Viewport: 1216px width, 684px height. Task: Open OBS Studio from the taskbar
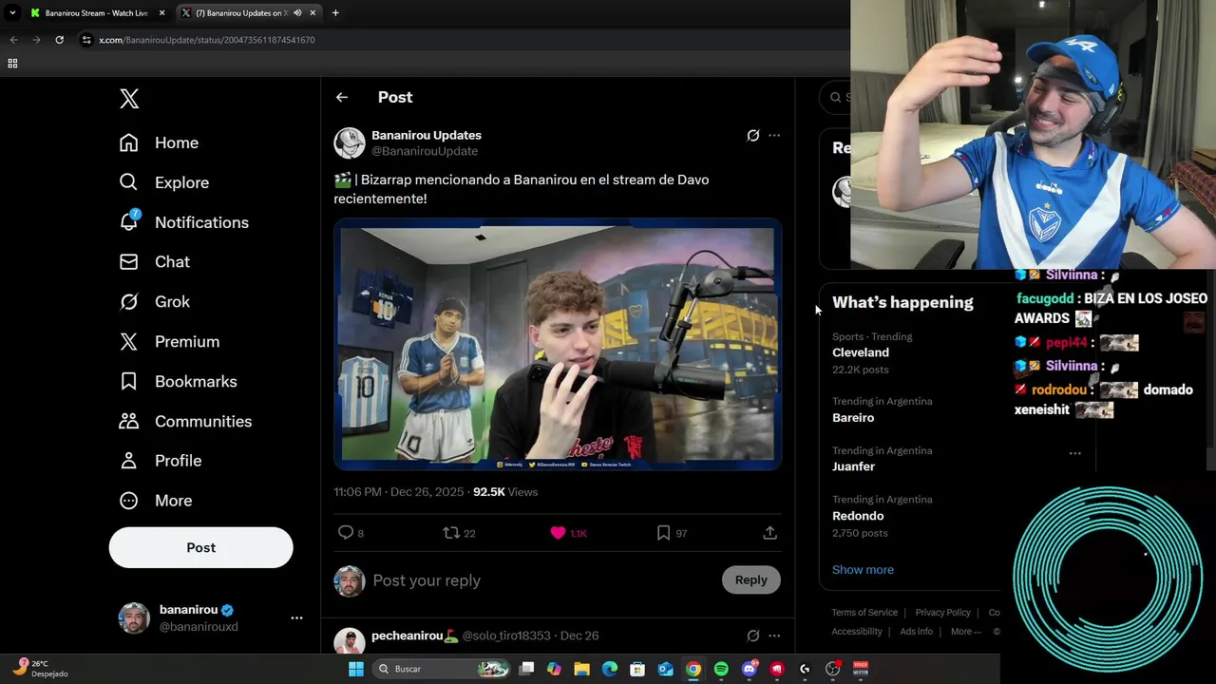832,669
